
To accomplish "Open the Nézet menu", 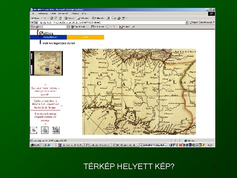I will pos(53,14).
